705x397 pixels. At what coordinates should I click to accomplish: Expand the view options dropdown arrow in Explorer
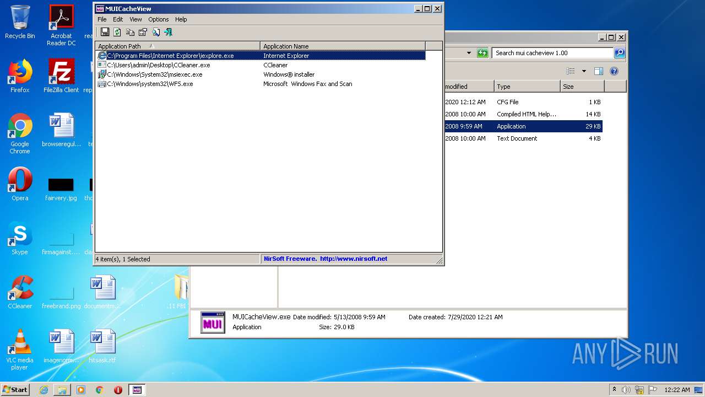point(584,71)
